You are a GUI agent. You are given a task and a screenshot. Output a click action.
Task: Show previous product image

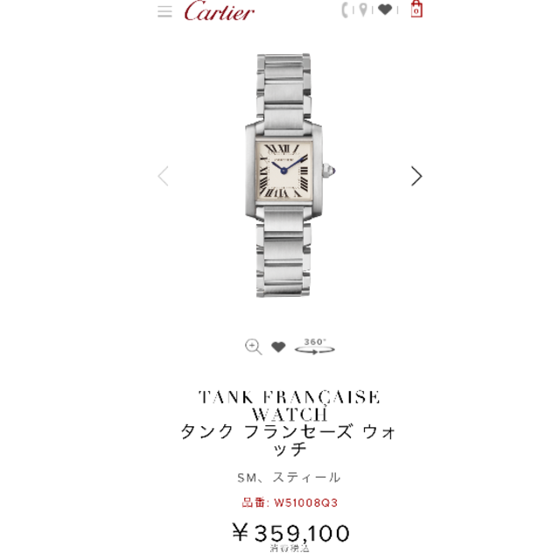coord(164,176)
